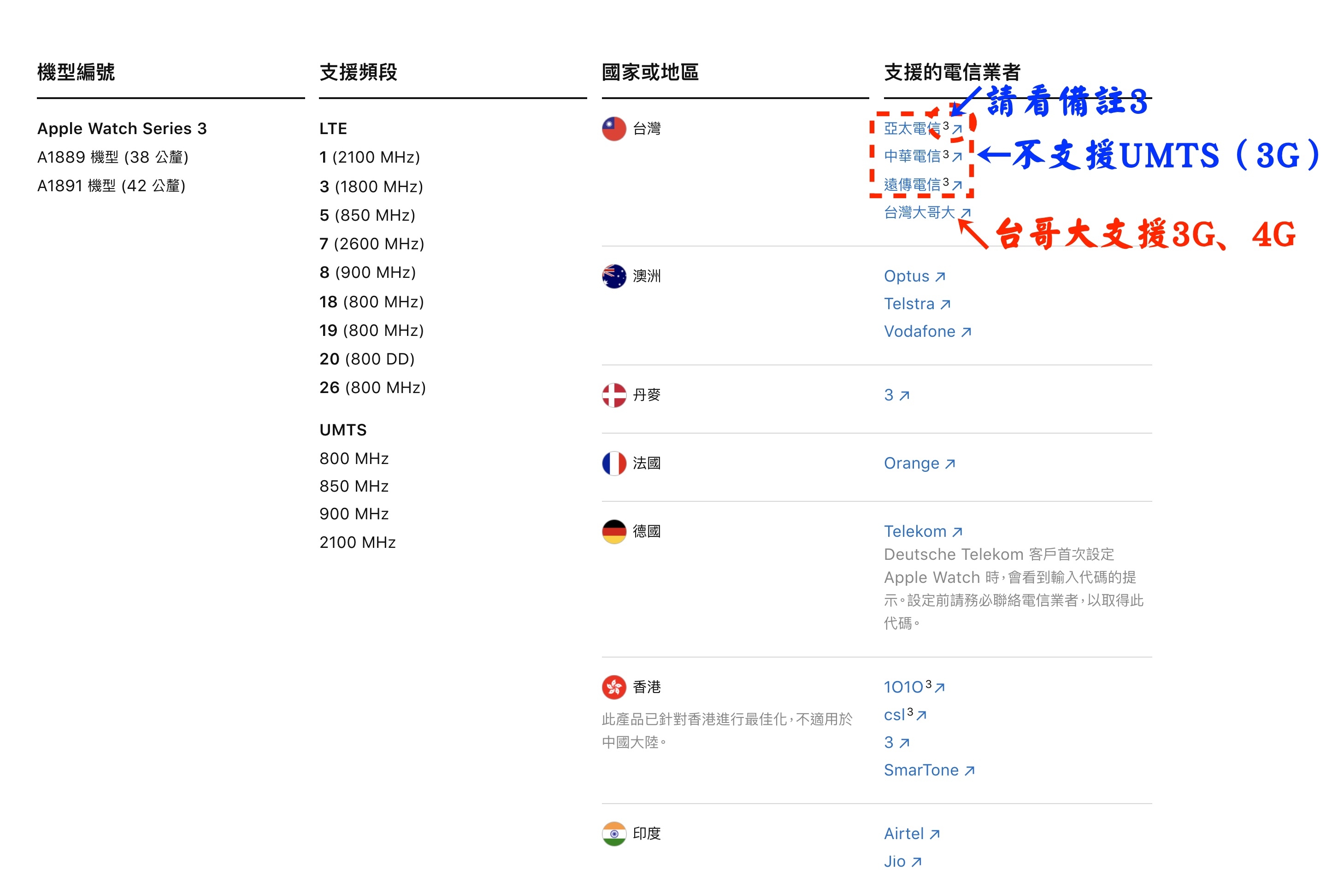Click the band 20 (800 DD) entry

(x=367, y=359)
